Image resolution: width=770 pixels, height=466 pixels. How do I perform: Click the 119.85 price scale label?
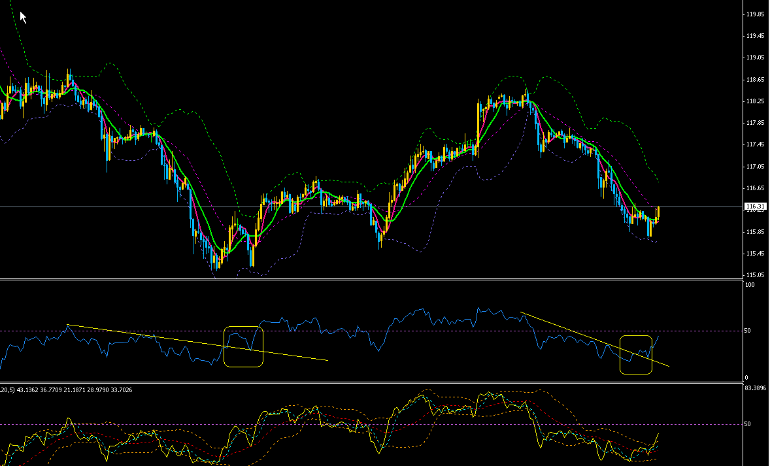point(755,14)
